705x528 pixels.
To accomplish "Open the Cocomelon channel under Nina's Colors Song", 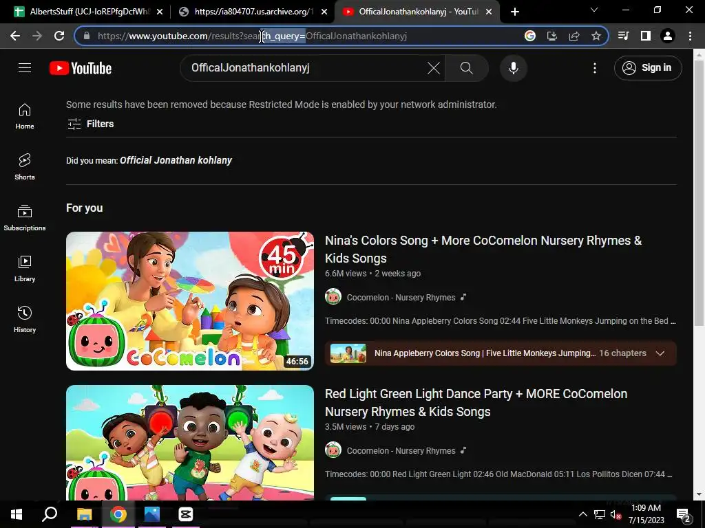I will pyautogui.click(x=401, y=297).
